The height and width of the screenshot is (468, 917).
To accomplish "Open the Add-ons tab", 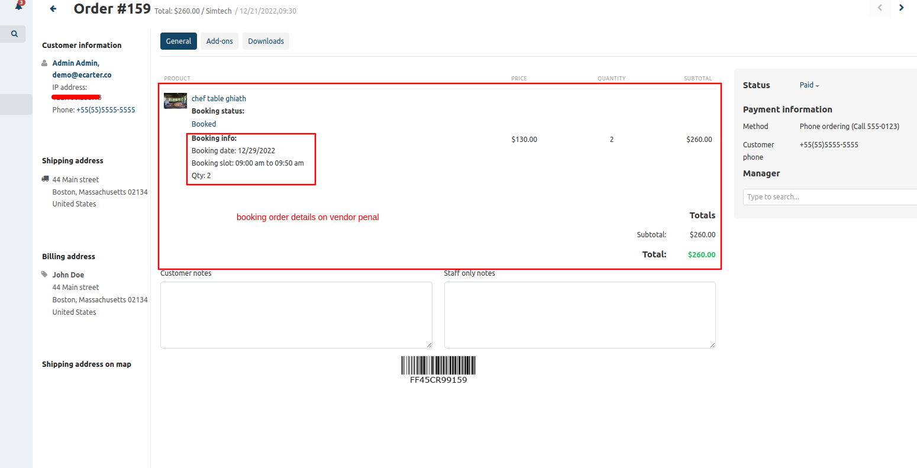I will click(x=219, y=41).
